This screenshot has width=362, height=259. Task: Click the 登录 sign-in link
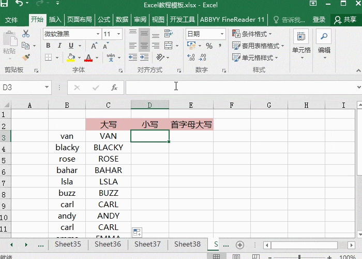(319, 20)
